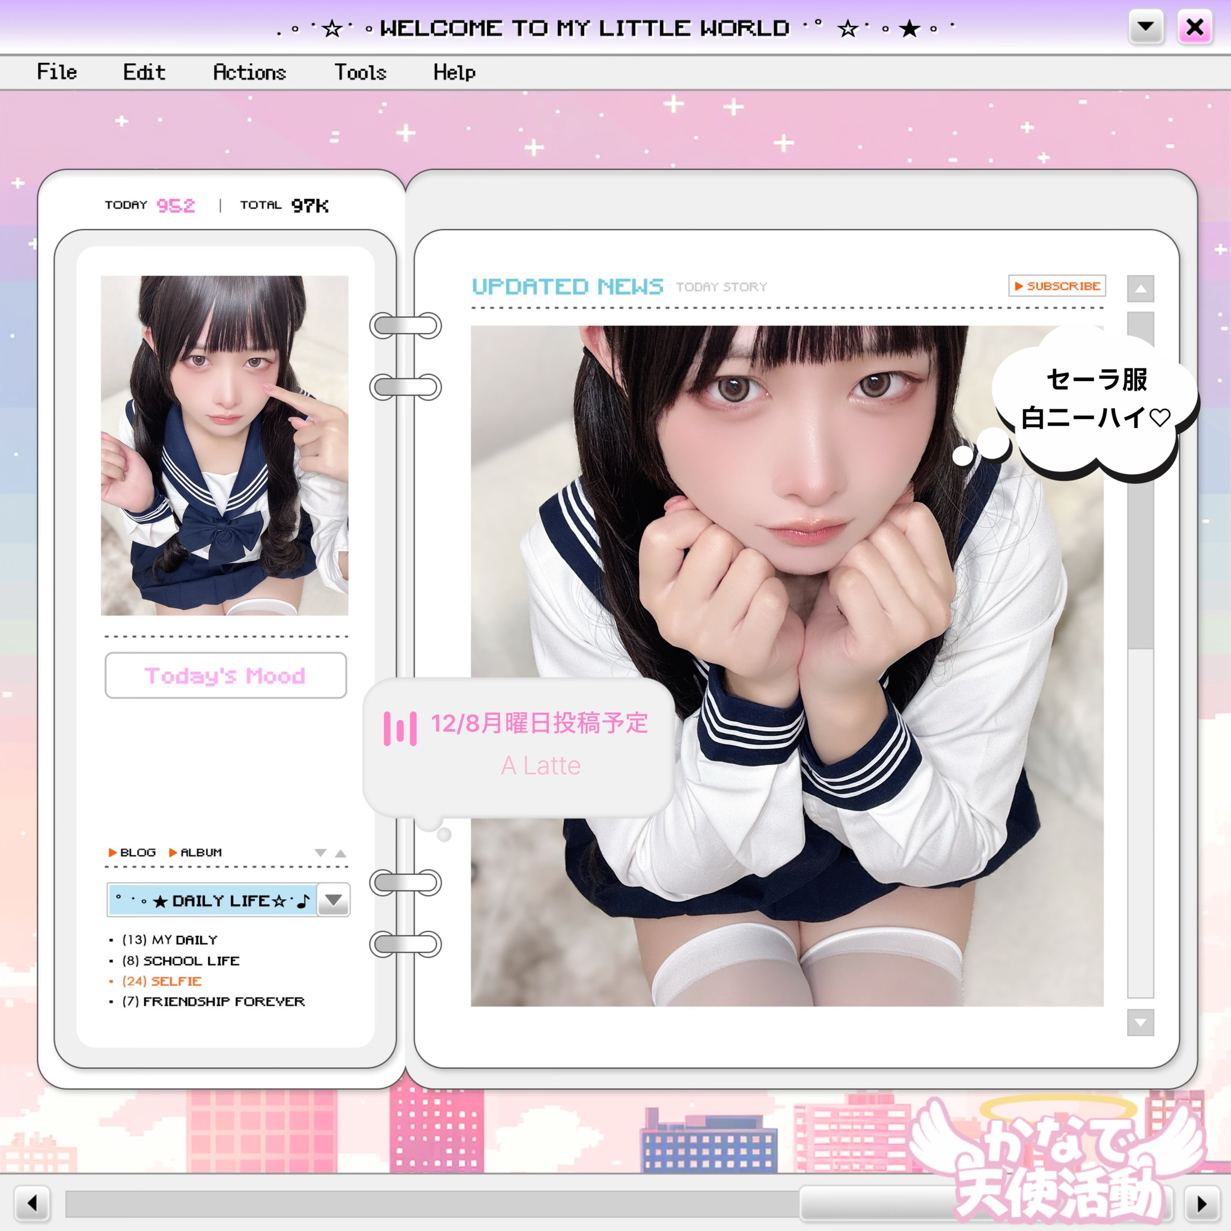Open the Actions menu
Image resolution: width=1231 pixels, height=1231 pixels.
pos(249,72)
